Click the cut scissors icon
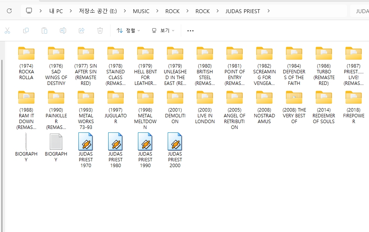 pos(7,30)
